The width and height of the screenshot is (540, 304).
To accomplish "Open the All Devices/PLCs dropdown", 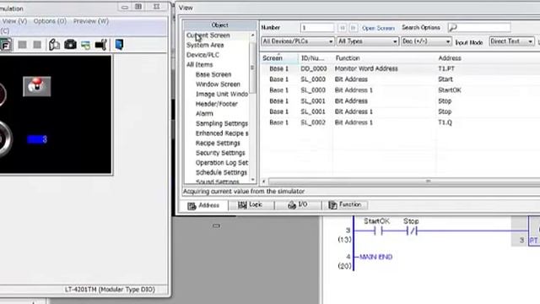I will [298, 41].
